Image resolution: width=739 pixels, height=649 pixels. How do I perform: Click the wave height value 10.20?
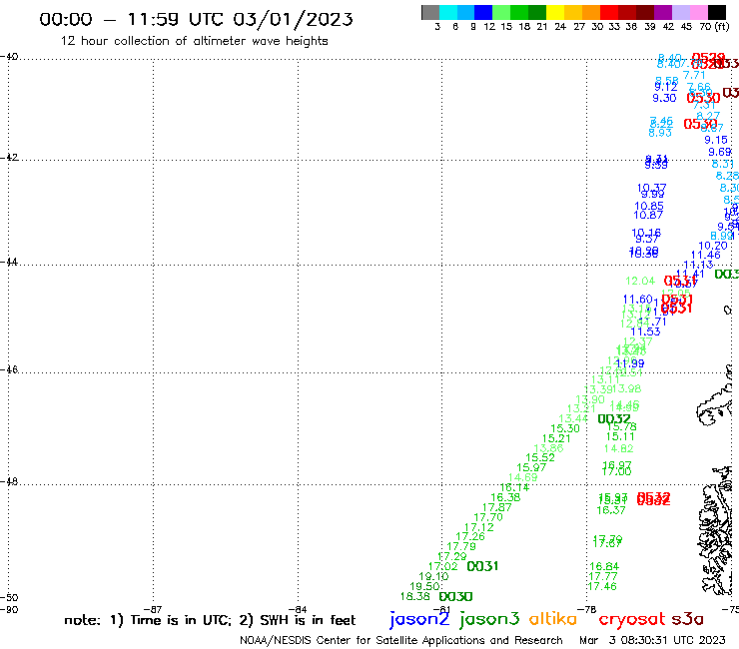pyautogui.click(x=713, y=246)
